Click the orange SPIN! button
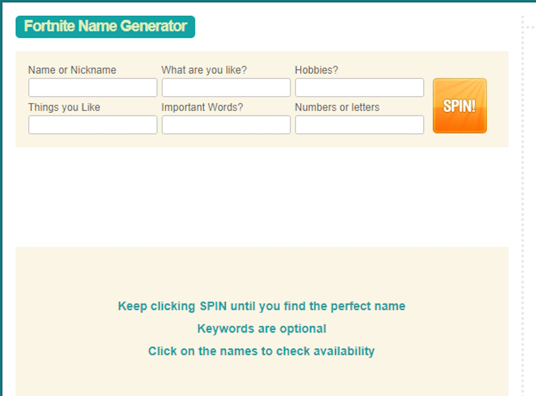This screenshot has width=536, height=396. coord(459,106)
